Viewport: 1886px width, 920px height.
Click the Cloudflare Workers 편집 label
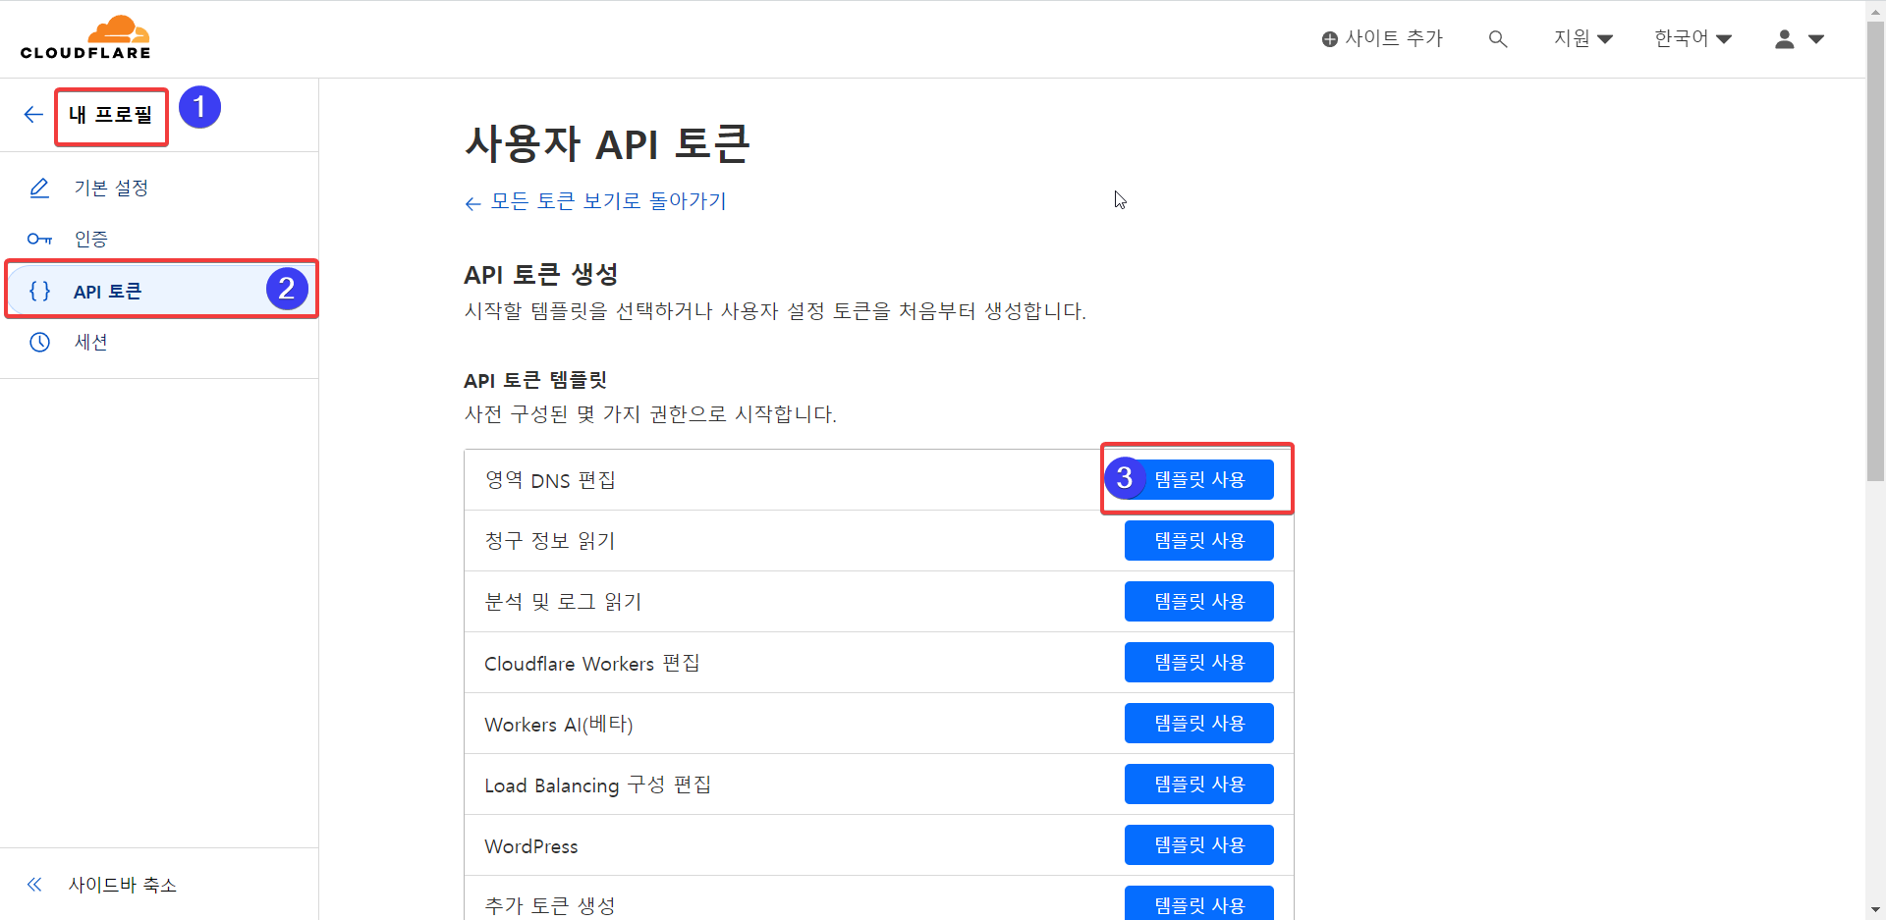click(x=592, y=664)
